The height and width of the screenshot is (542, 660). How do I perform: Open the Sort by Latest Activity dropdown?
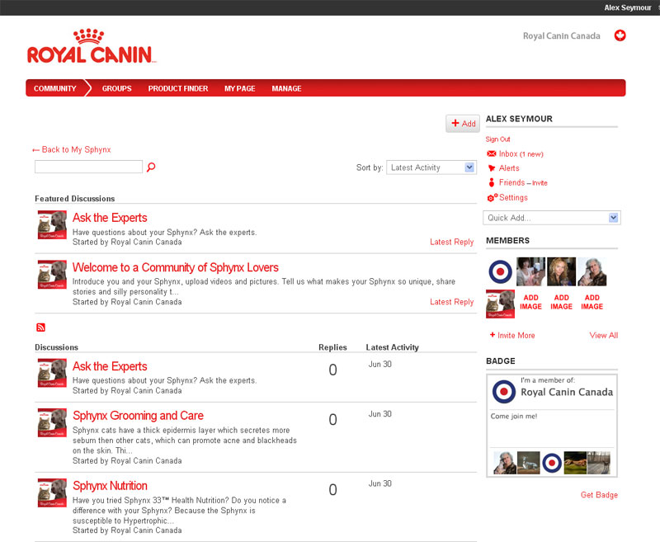[431, 167]
